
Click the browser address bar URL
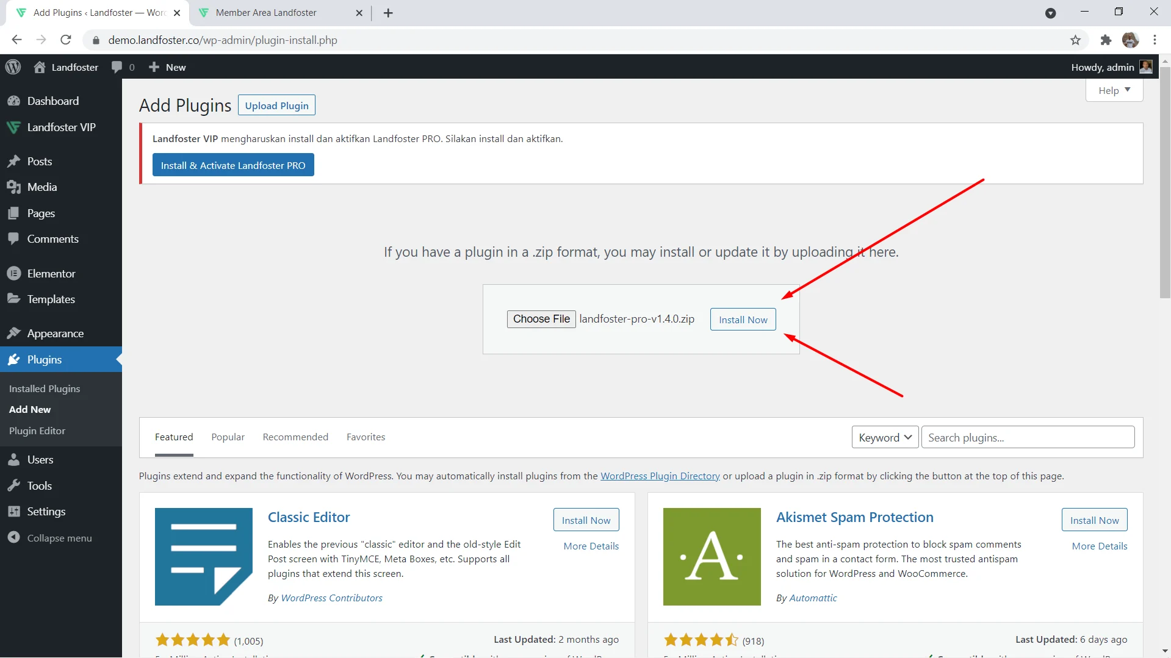click(x=223, y=40)
